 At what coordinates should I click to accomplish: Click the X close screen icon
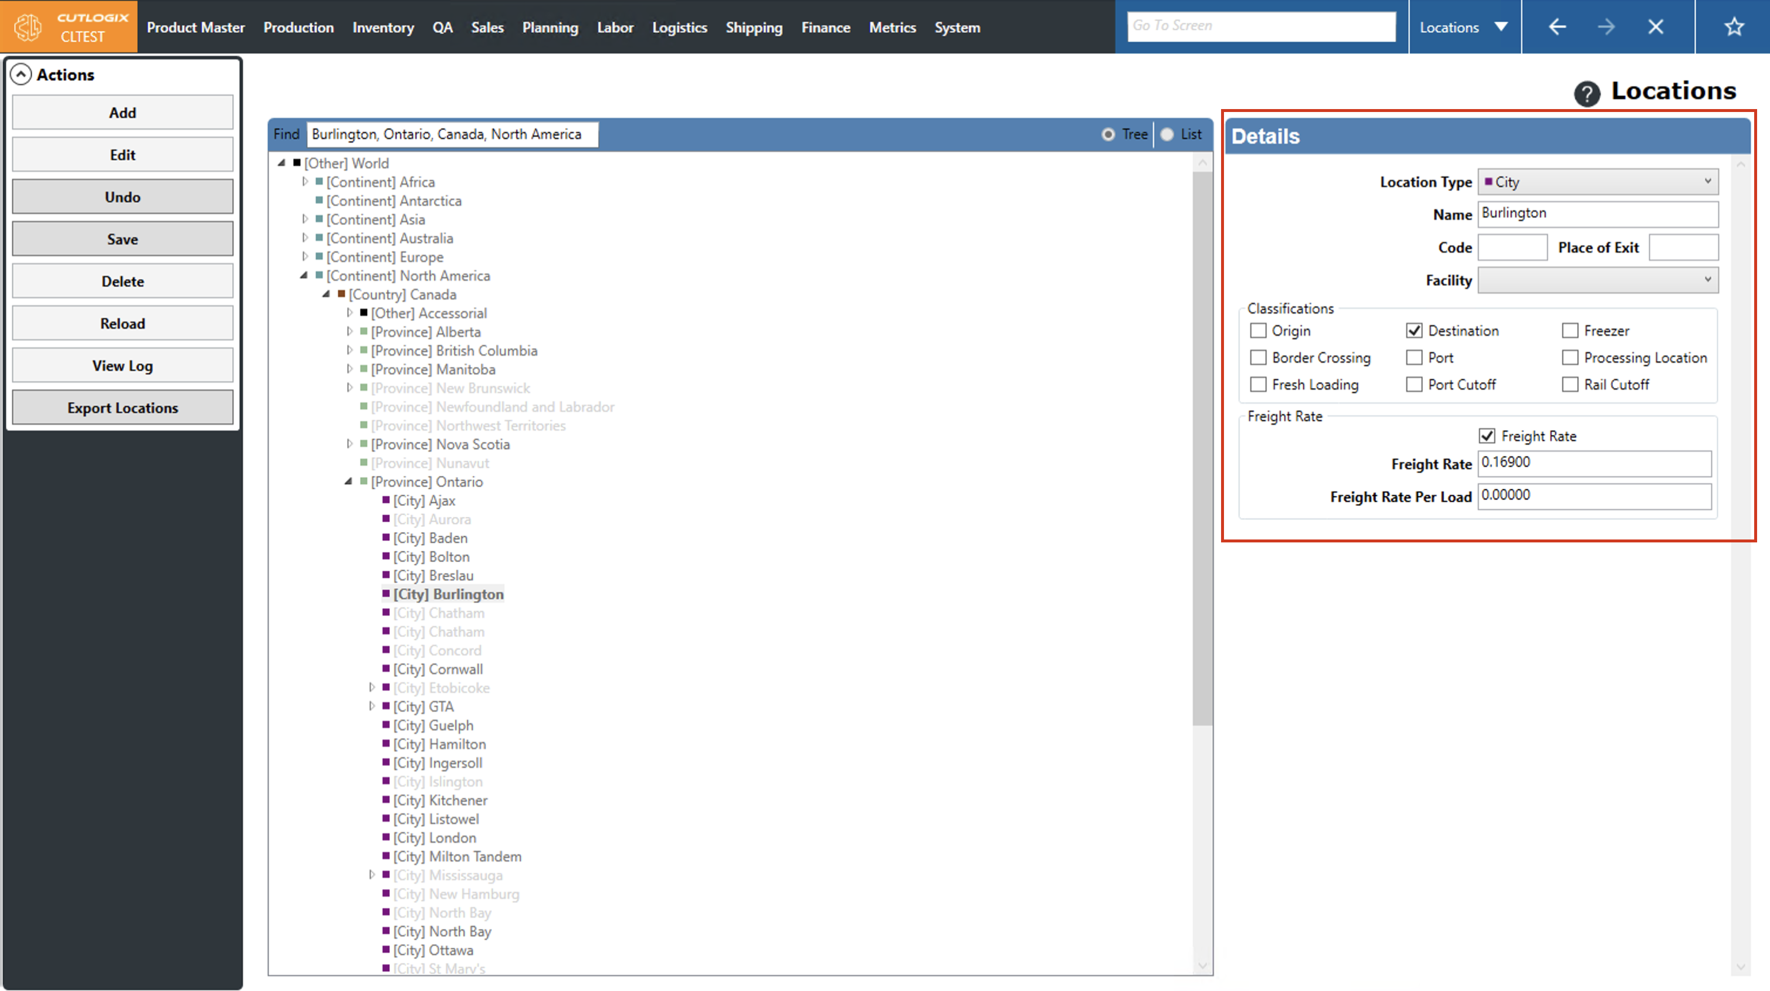tap(1655, 28)
